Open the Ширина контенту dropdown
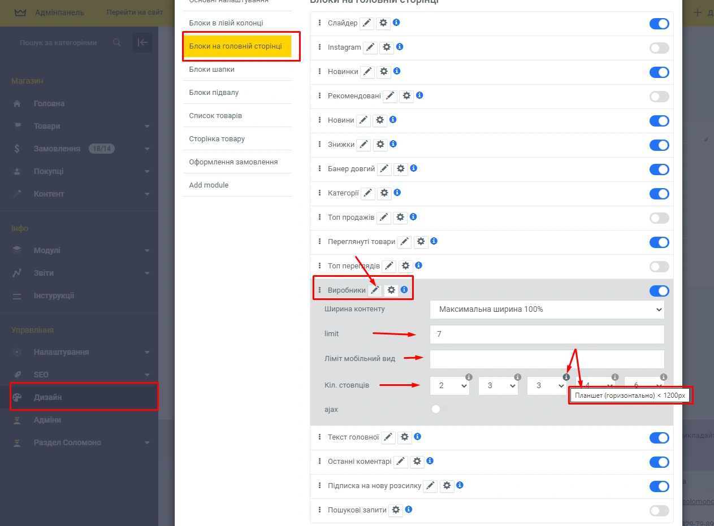Image resolution: width=714 pixels, height=526 pixels. pyautogui.click(x=547, y=310)
